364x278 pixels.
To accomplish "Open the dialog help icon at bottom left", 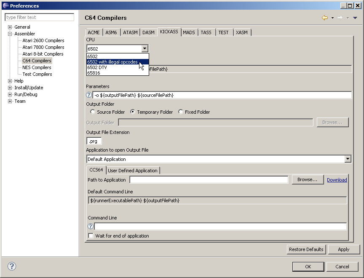I will [12, 266].
